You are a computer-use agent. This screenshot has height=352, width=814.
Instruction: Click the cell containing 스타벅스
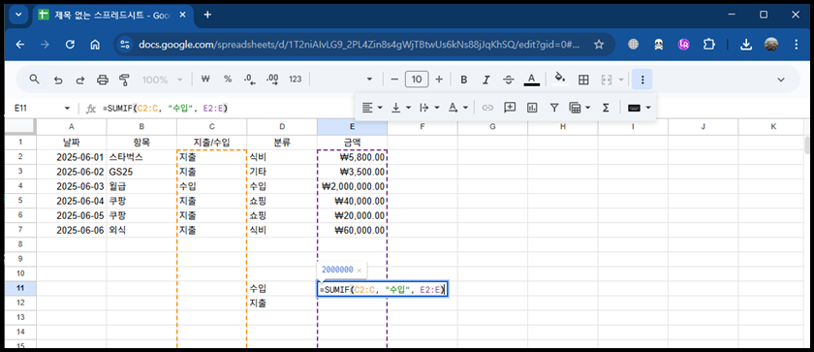point(141,157)
